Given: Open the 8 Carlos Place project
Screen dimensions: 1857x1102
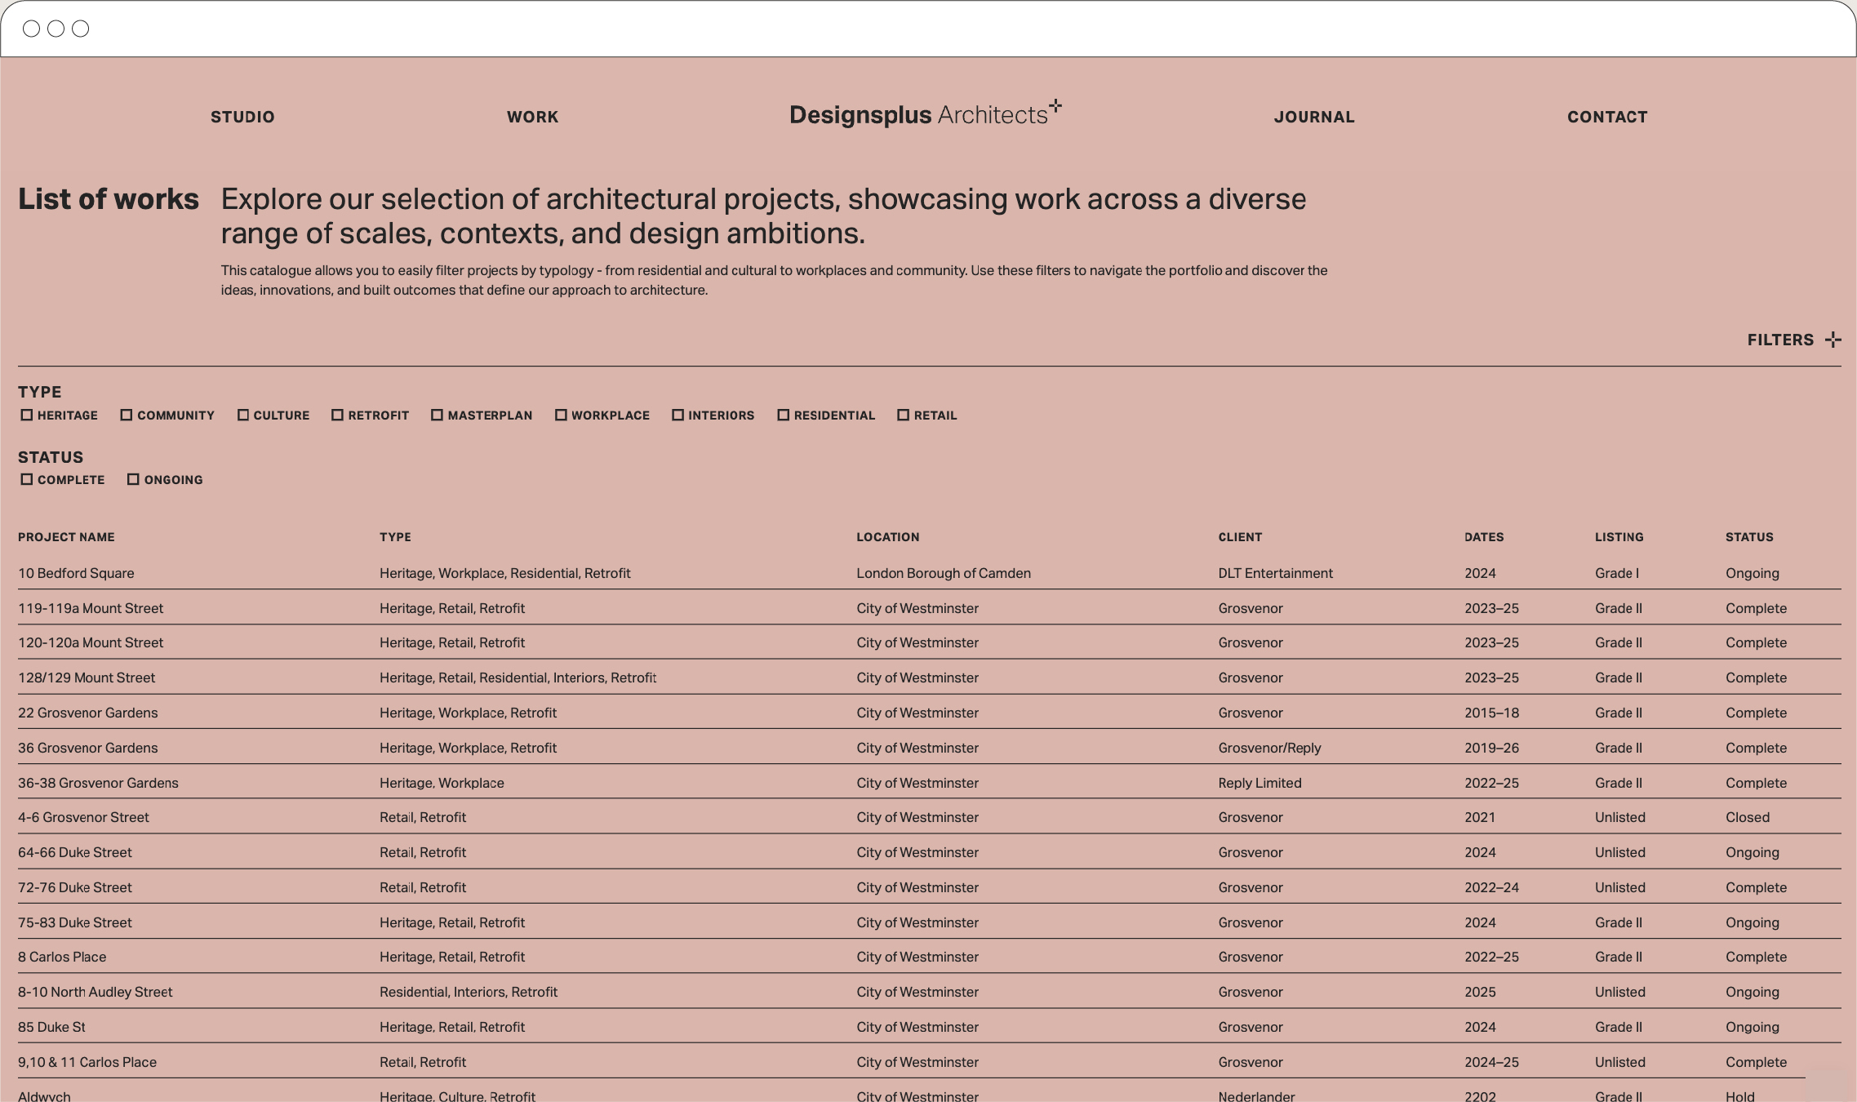Looking at the screenshot, I should coord(62,957).
